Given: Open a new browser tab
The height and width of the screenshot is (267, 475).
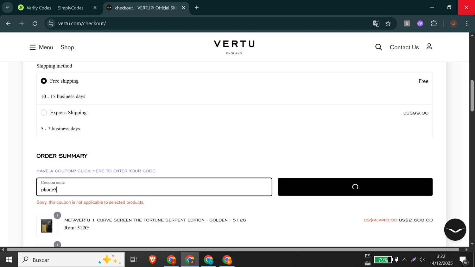Looking at the screenshot, I should tap(197, 8).
